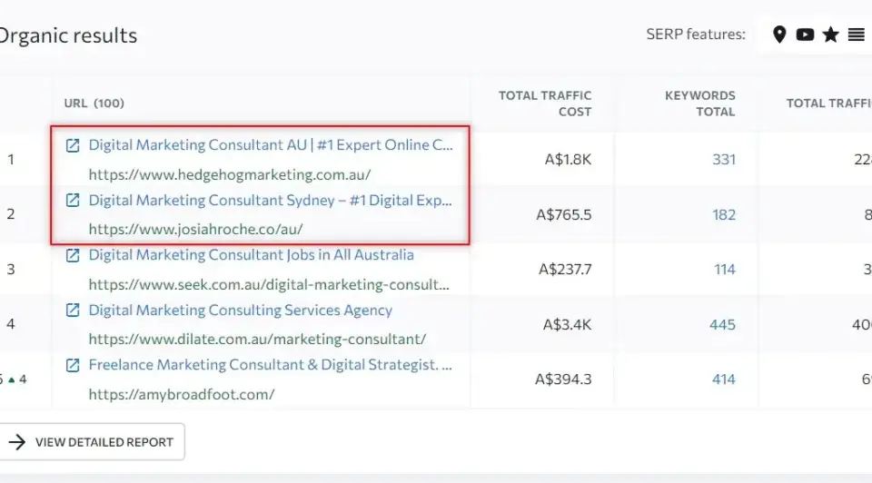
Task: Click the amybroadfoot.com URL text
Action: click(182, 394)
